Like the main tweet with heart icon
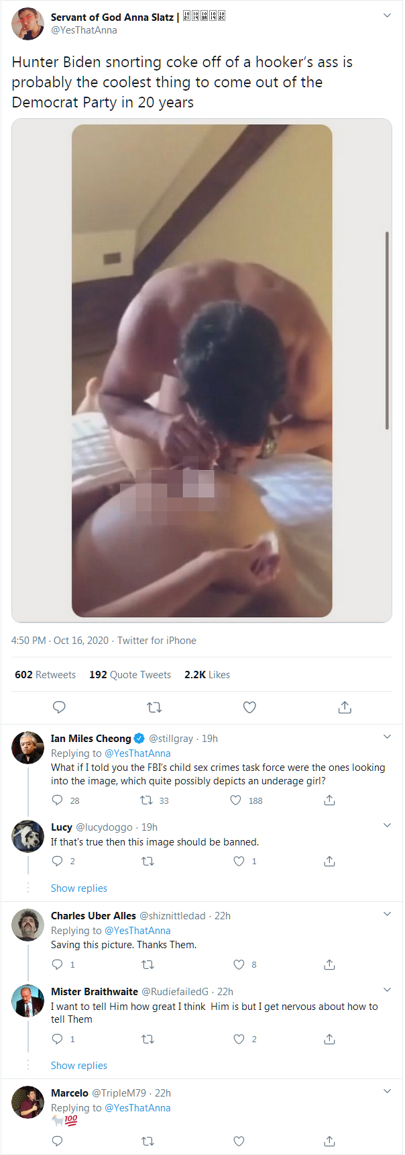 click(249, 707)
